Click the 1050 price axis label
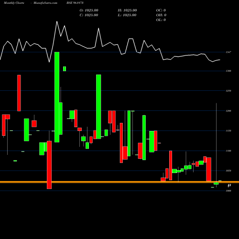The width and height of the screenshot is (239, 239). [x=228, y=171]
